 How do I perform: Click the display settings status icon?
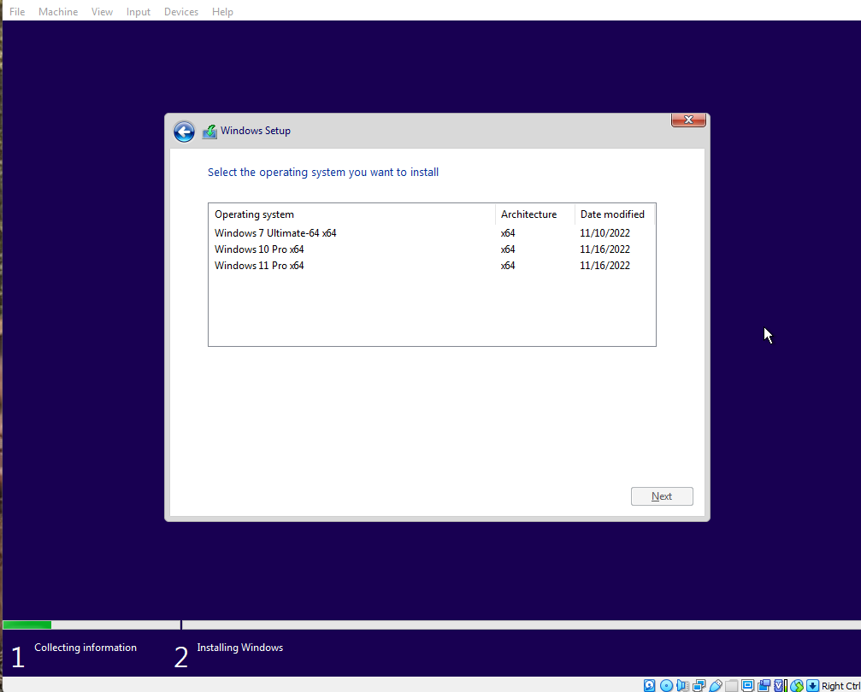tap(747, 685)
